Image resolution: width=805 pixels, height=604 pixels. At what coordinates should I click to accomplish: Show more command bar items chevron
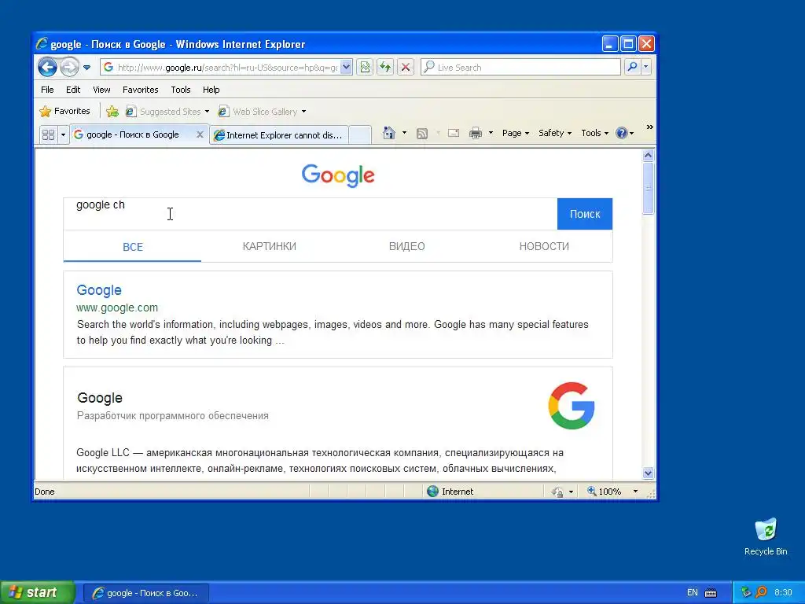click(649, 127)
